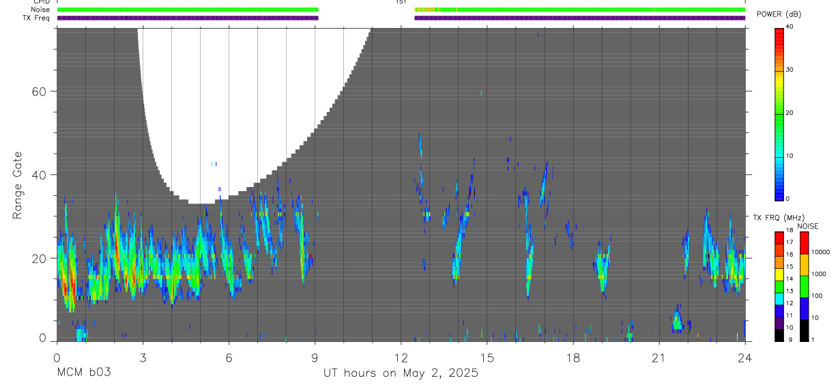This screenshot has height=387, width=838.
Task: Click x-axis hour tick label '24'
Action: [x=745, y=358]
